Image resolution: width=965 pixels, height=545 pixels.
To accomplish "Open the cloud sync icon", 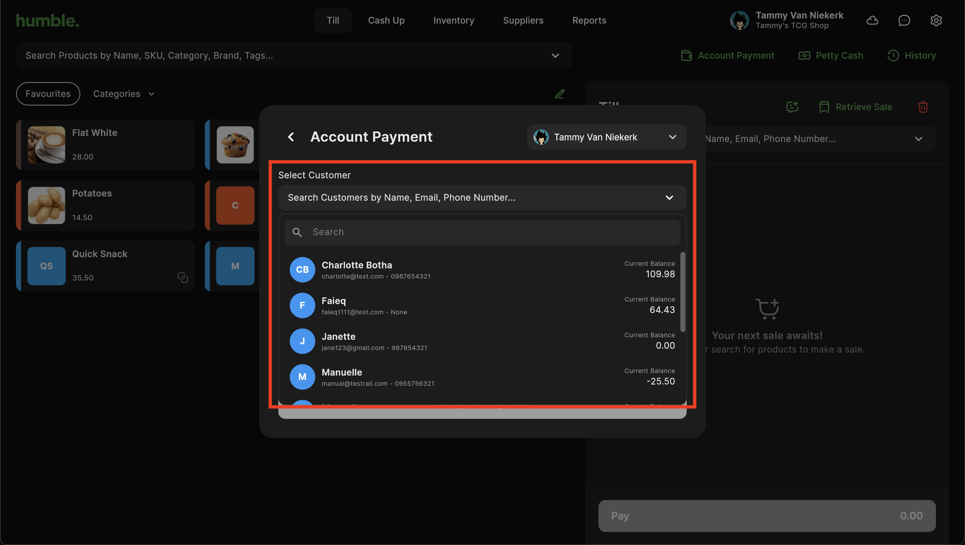I will 872,20.
